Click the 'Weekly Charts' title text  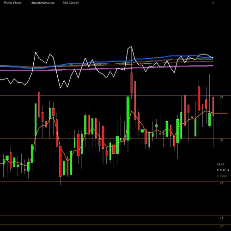point(12,3)
